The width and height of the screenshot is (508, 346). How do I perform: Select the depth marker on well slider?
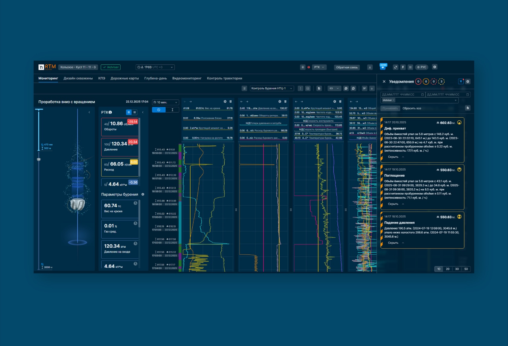tap(39, 159)
